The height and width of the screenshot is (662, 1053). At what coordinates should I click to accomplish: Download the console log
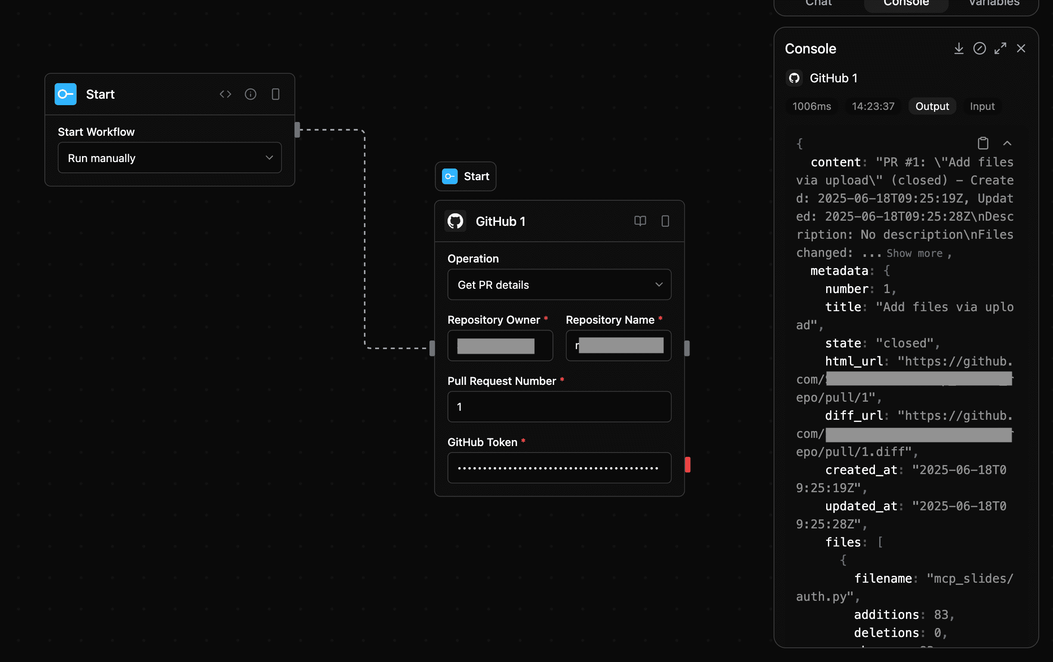pos(959,48)
